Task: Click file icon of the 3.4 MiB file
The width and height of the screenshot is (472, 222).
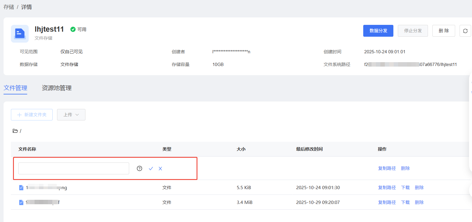Action: tap(21, 202)
